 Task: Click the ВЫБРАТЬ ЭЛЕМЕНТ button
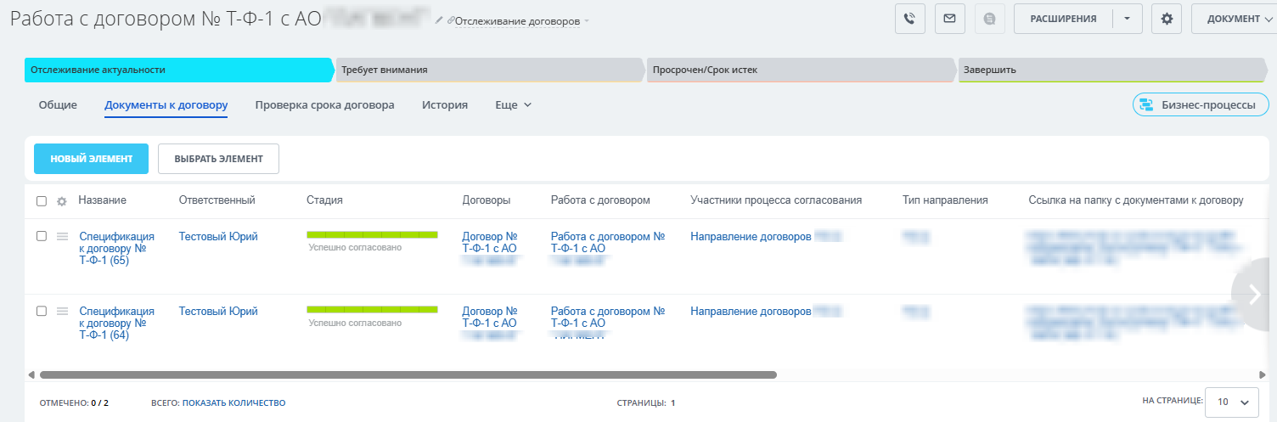(218, 159)
